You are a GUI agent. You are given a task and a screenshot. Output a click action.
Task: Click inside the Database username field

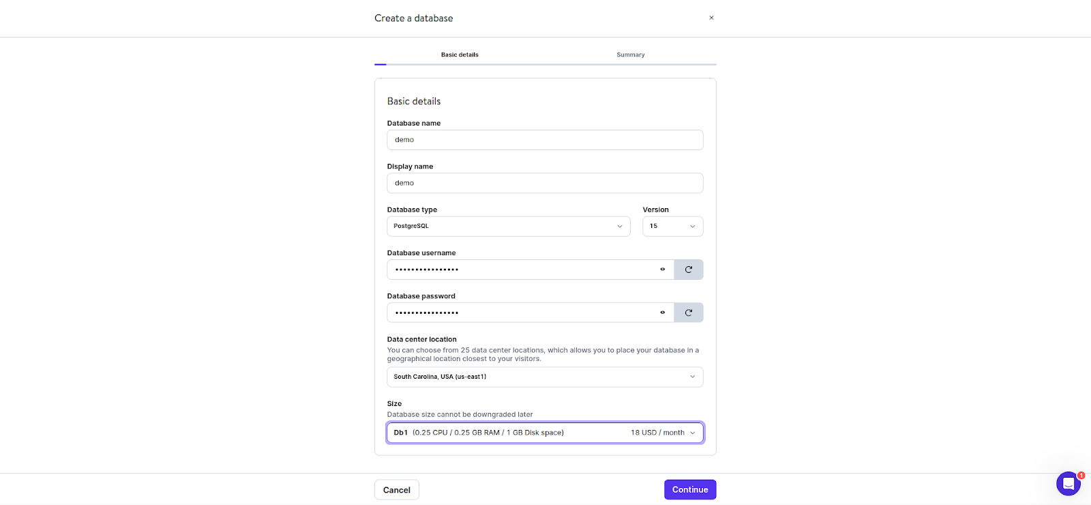(x=522, y=270)
